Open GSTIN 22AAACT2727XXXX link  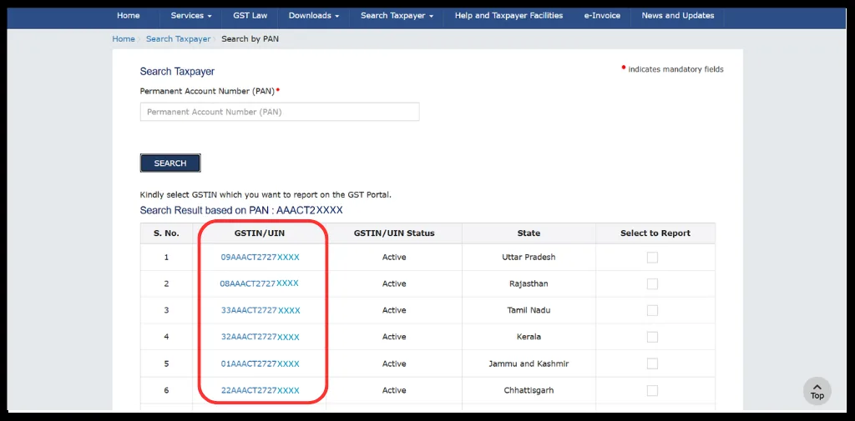(261, 390)
